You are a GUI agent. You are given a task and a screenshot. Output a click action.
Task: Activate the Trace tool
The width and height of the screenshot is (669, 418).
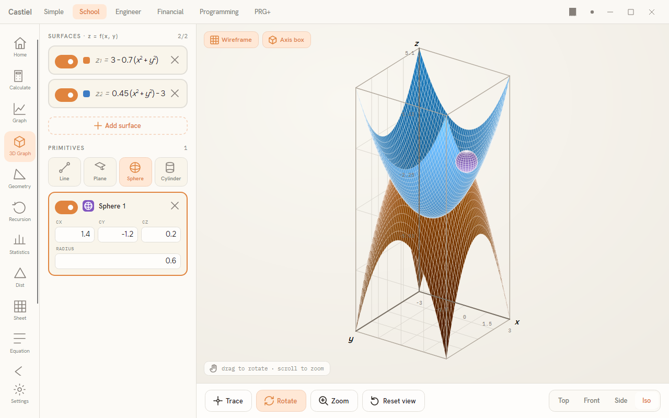pyautogui.click(x=228, y=401)
